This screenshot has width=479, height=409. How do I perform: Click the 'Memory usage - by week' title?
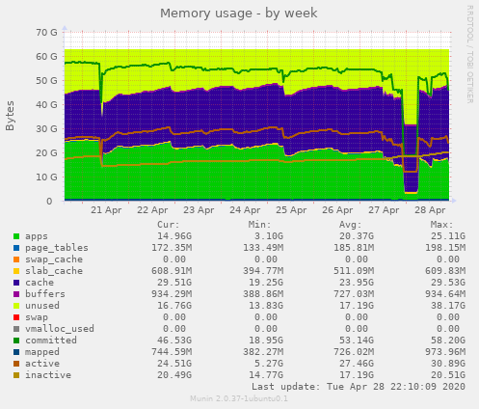click(x=239, y=14)
